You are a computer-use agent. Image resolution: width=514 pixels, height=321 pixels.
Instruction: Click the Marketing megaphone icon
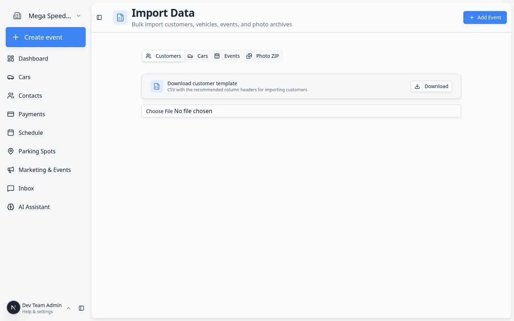pos(11,170)
